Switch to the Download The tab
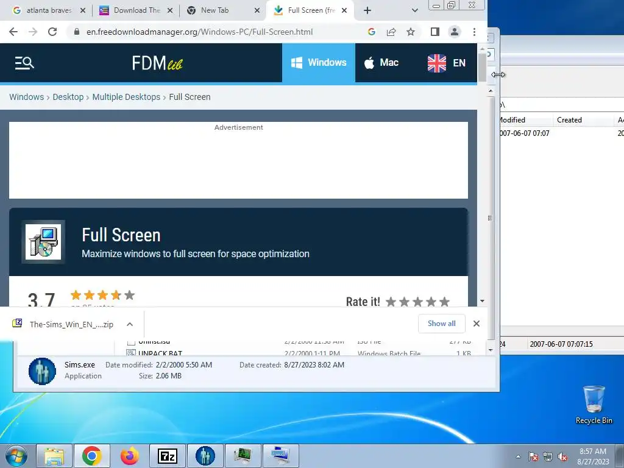Screen dimensions: 624x468 pyautogui.click(x=136, y=10)
